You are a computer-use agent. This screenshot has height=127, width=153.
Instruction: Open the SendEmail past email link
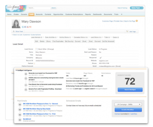point(27,119)
